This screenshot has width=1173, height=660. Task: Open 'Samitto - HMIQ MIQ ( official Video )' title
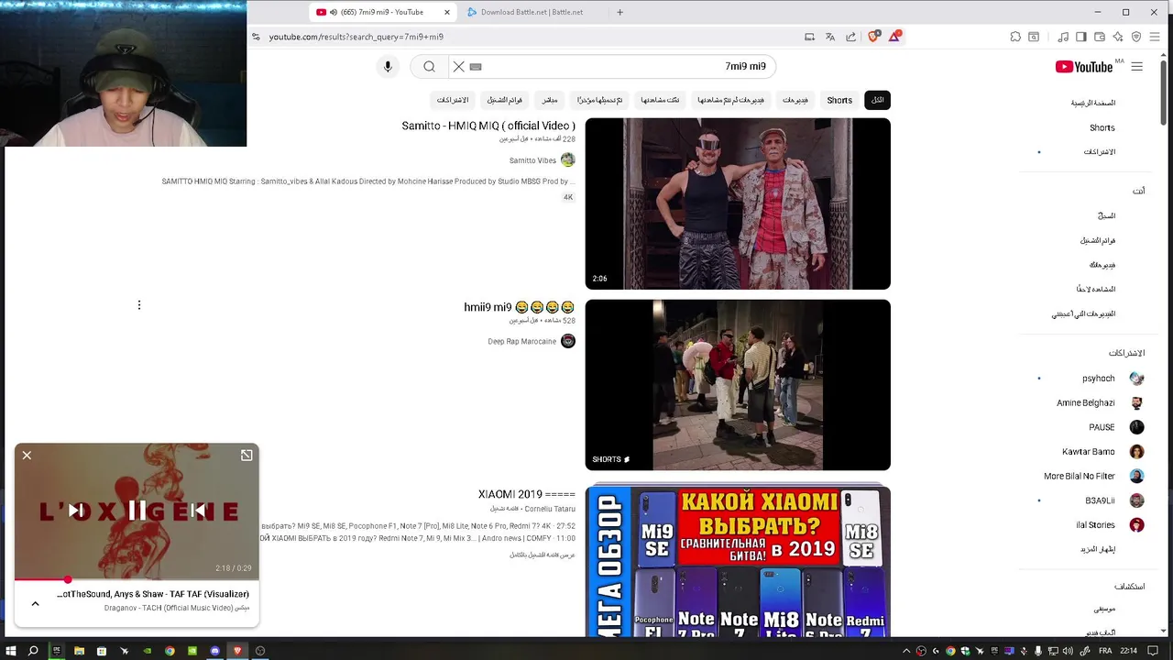488,126
